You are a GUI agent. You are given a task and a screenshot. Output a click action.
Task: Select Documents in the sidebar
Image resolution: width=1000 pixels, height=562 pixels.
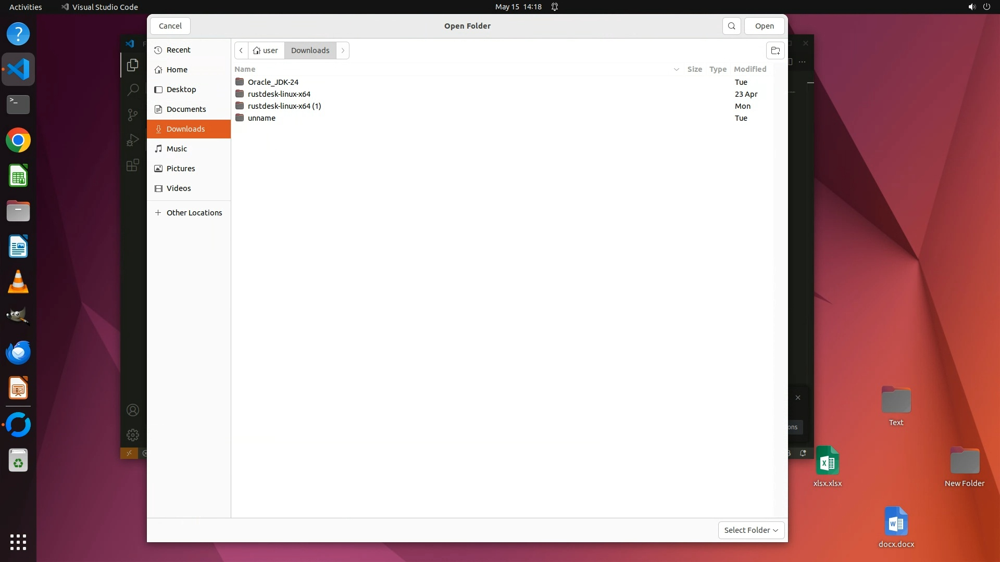click(186, 109)
